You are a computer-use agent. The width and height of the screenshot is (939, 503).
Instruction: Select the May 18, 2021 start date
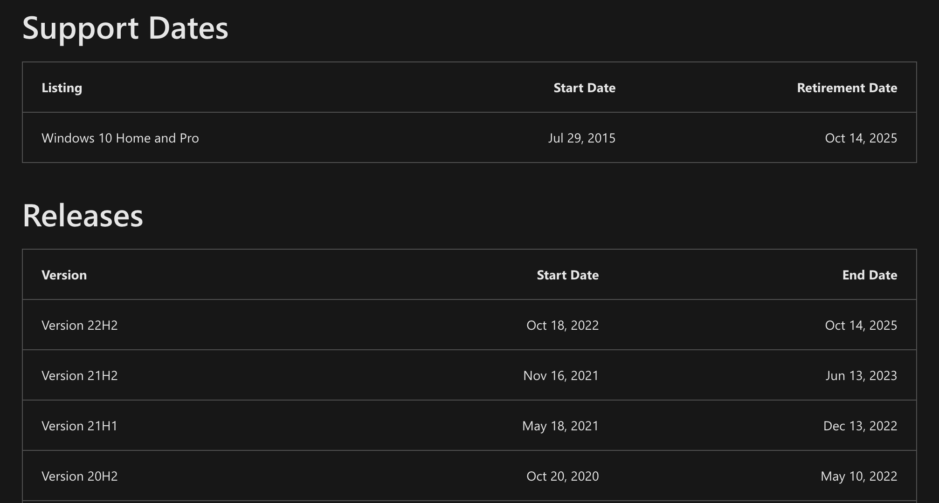pos(560,426)
